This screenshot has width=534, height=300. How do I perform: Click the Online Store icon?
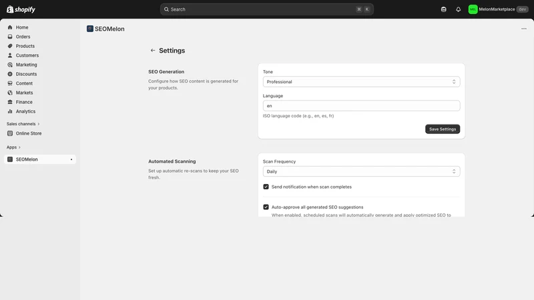(x=10, y=133)
